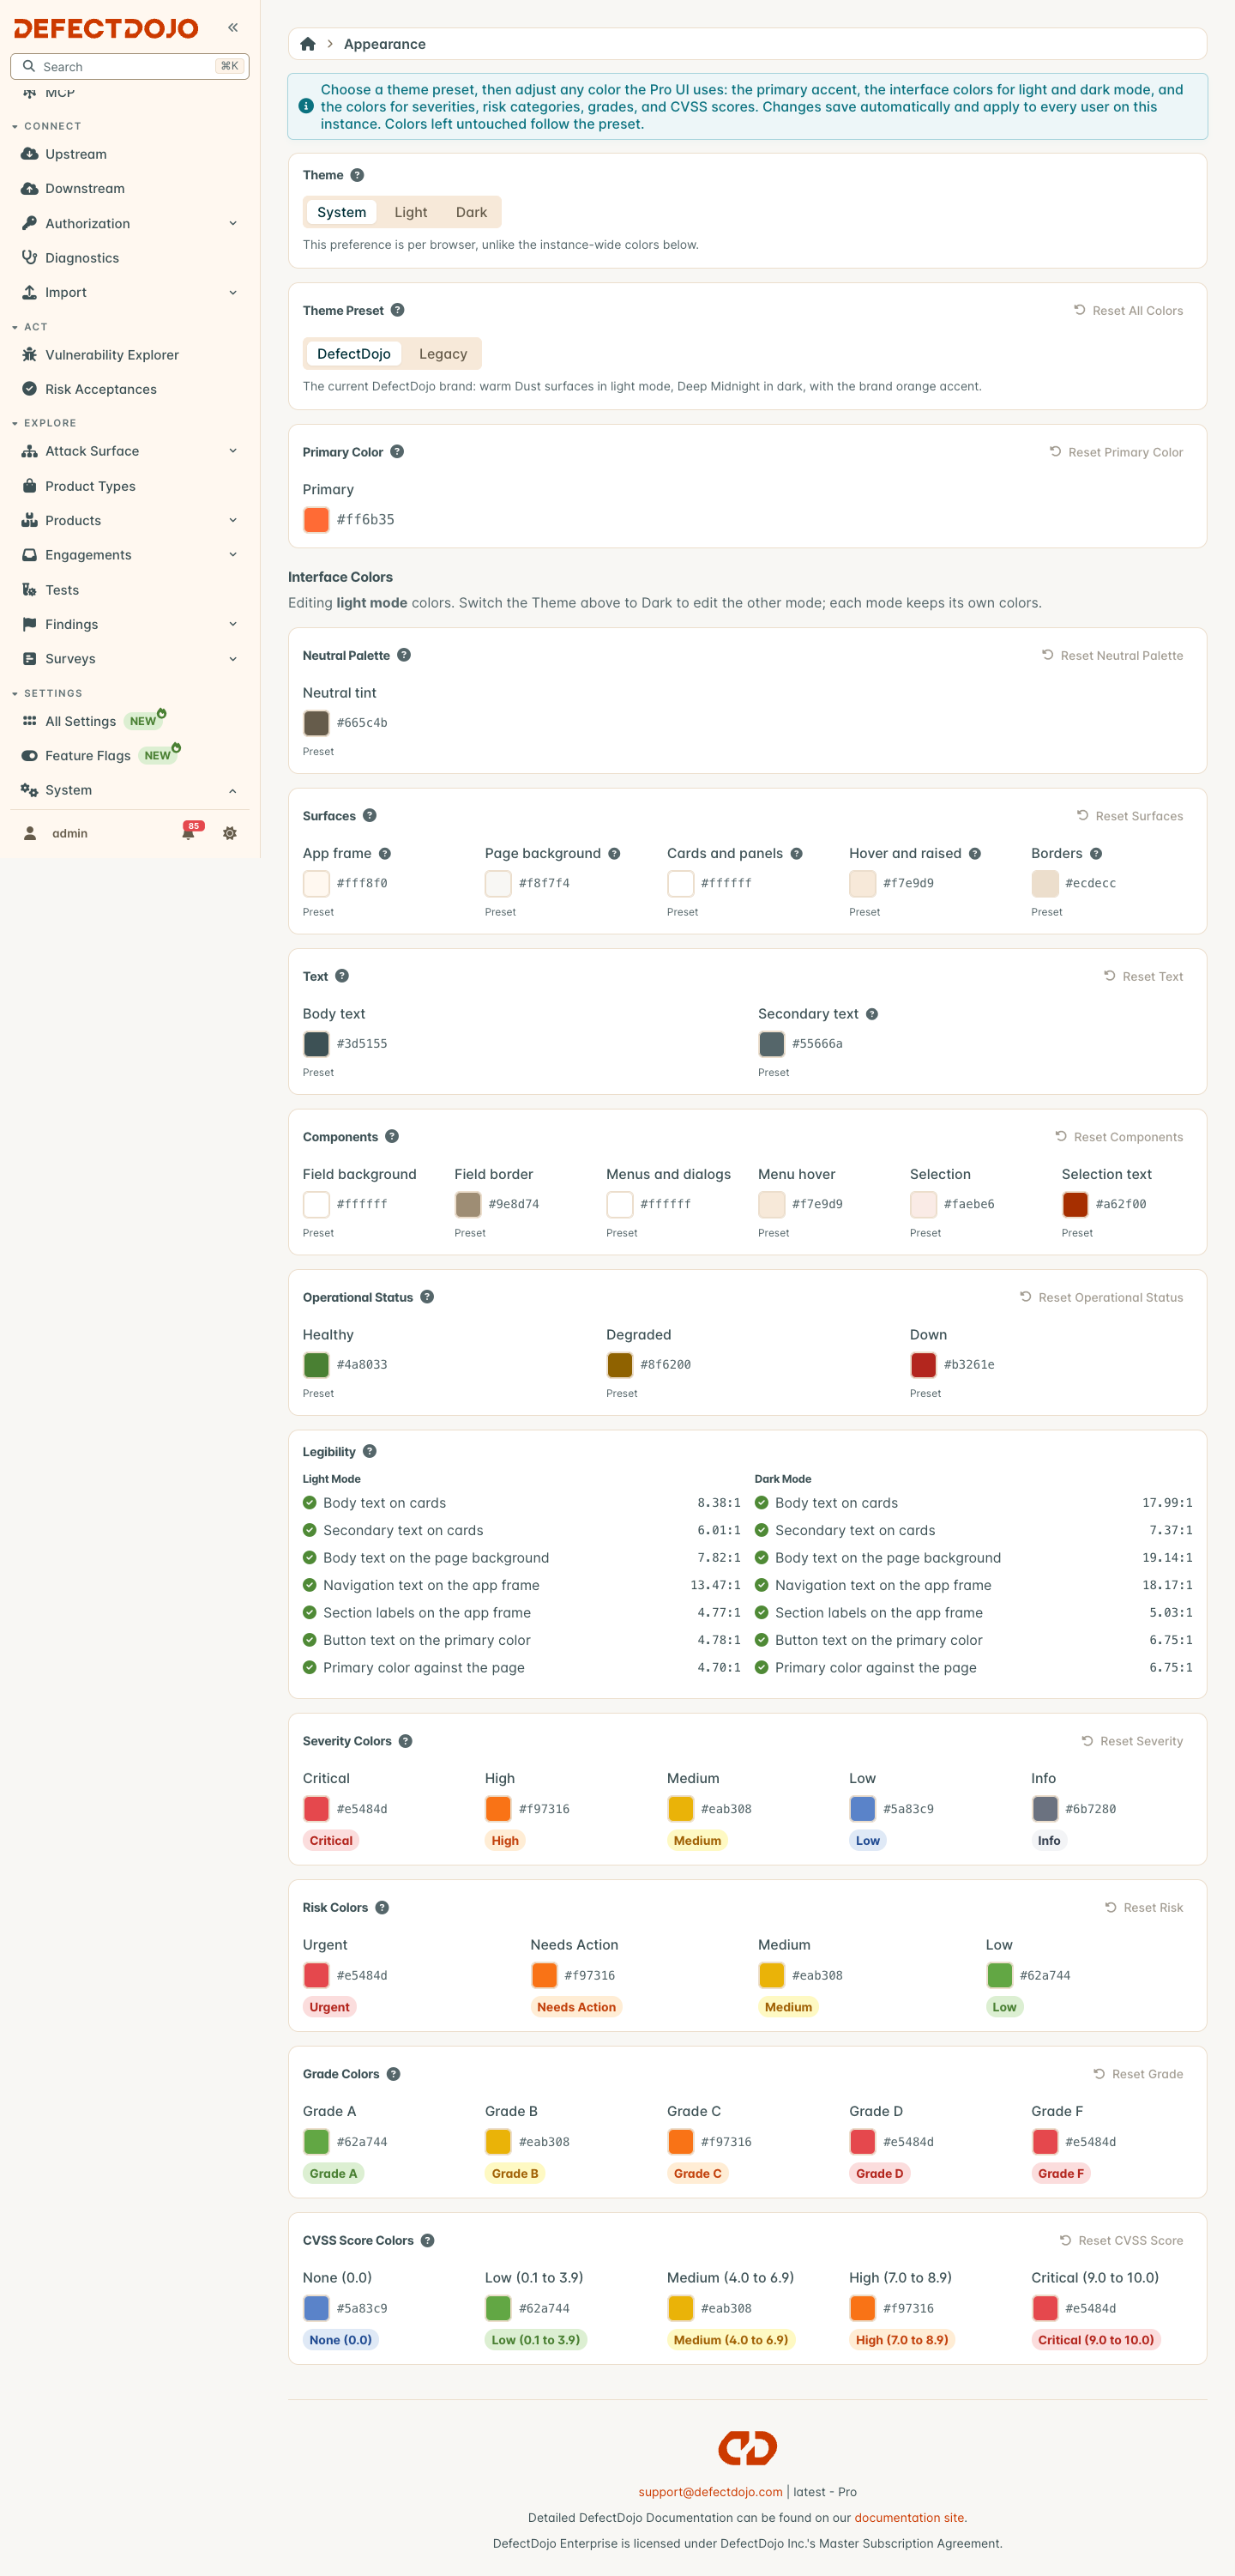
Task: Click the Surfaces help icon
Action: (x=370, y=816)
